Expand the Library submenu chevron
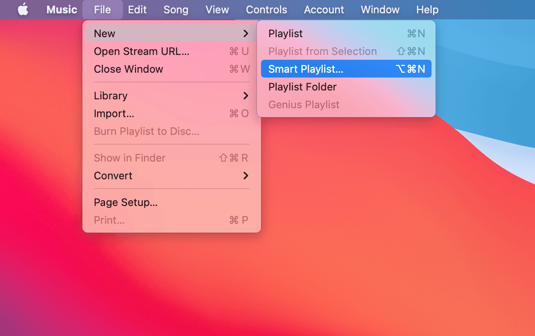 [246, 96]
